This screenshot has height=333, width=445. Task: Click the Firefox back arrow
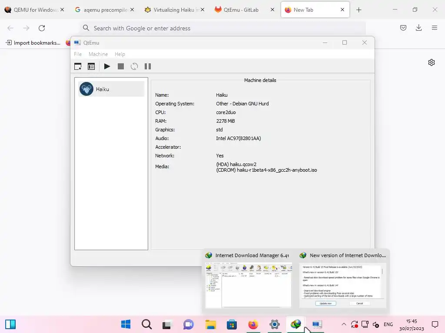coord(10,28)
